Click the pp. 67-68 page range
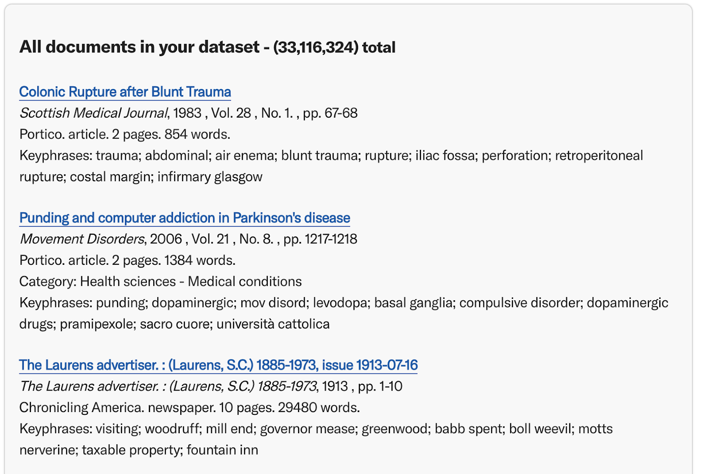 (x=330, y=113)
